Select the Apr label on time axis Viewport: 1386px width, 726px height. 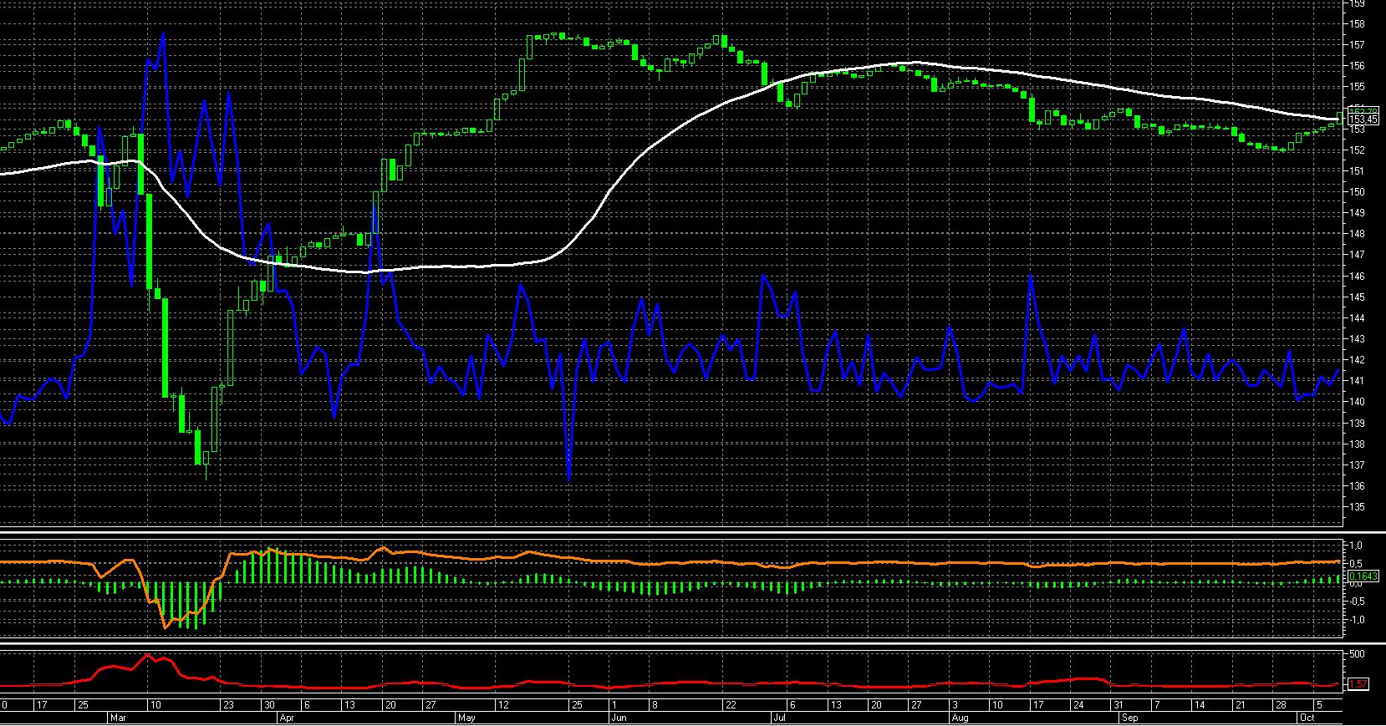pos(286,718)
